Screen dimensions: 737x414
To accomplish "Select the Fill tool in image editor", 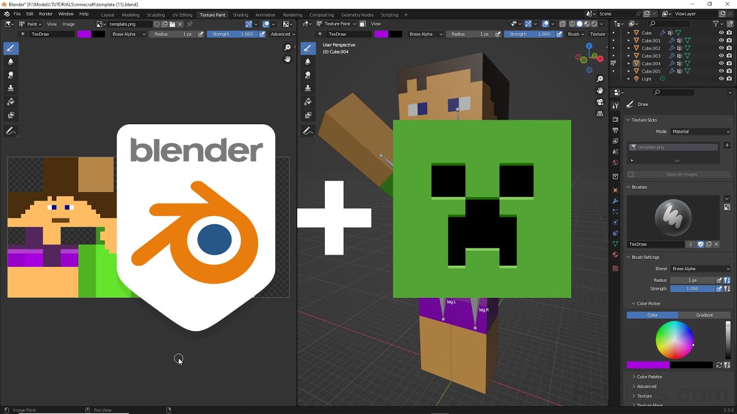I will point(10,101).
